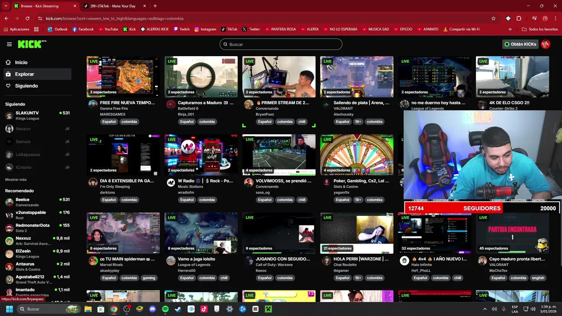Open recommended channel Agustabell212
Image resolution: width=562 pixels, height=316 pixels.
tap(37, 280)
